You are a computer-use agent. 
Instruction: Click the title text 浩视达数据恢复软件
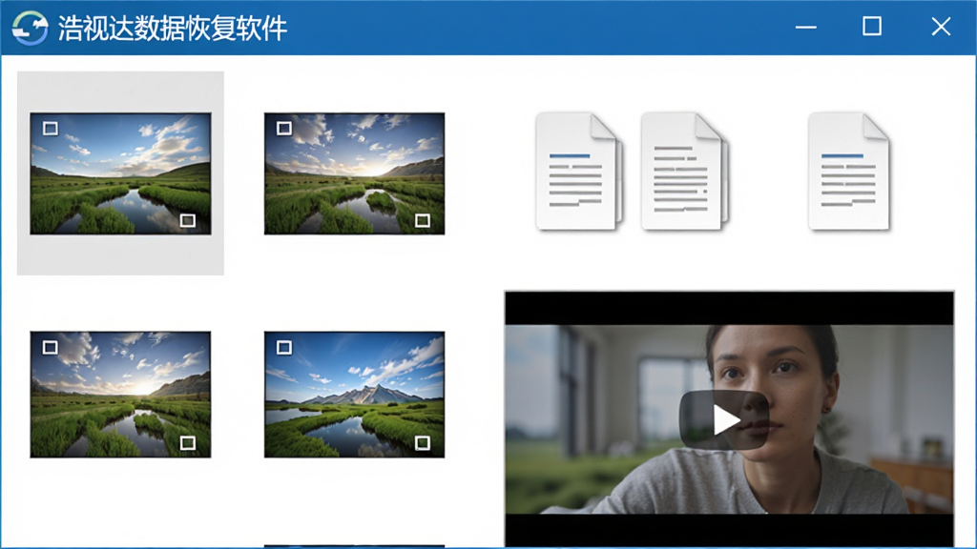[173, 28]
